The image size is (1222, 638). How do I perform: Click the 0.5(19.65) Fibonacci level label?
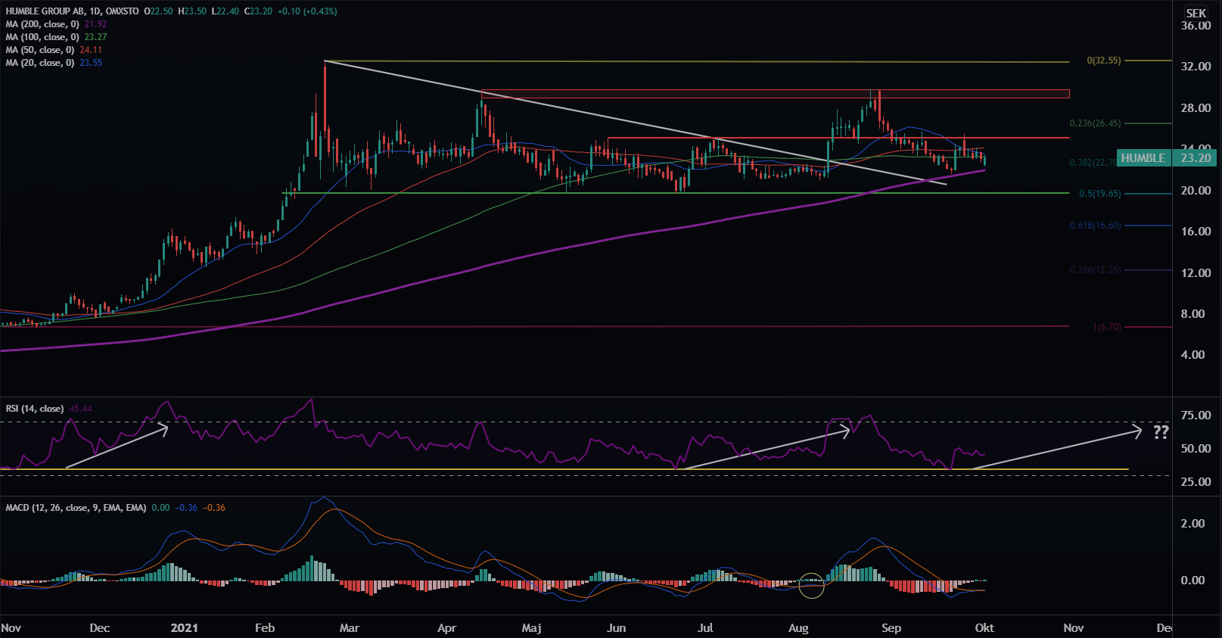pyautogui.click(x=1099, y=194)
